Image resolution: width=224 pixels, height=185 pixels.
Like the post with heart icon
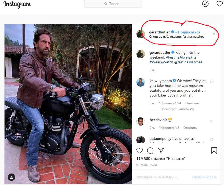point(140,150)
